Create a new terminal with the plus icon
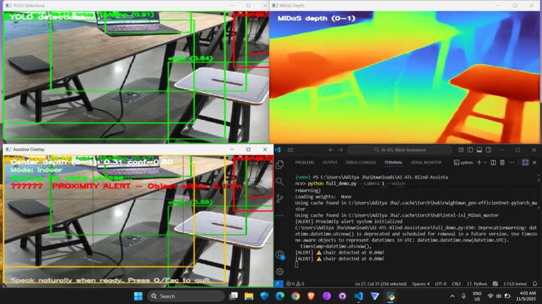 click(479, 162)
